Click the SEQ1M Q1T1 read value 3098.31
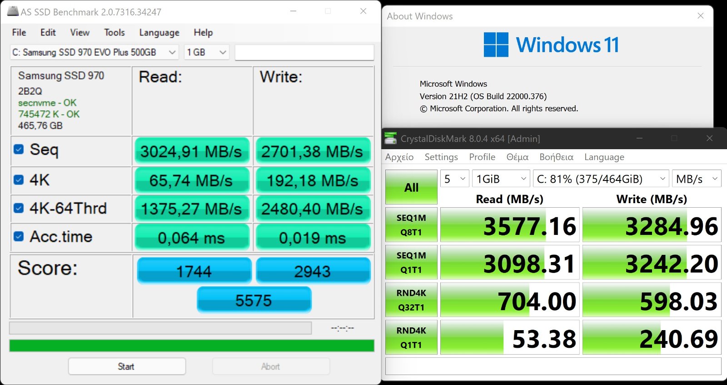 [x=510, y=263]
